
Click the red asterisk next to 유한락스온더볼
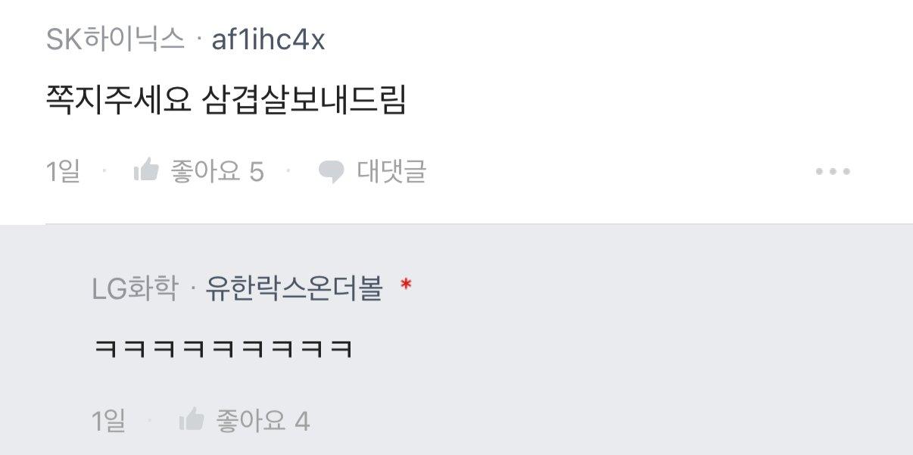(406, 285)
